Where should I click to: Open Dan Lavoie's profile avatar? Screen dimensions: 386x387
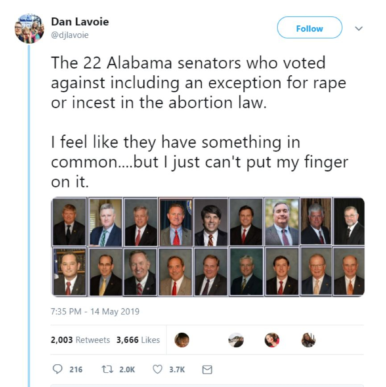coord(30,29)
